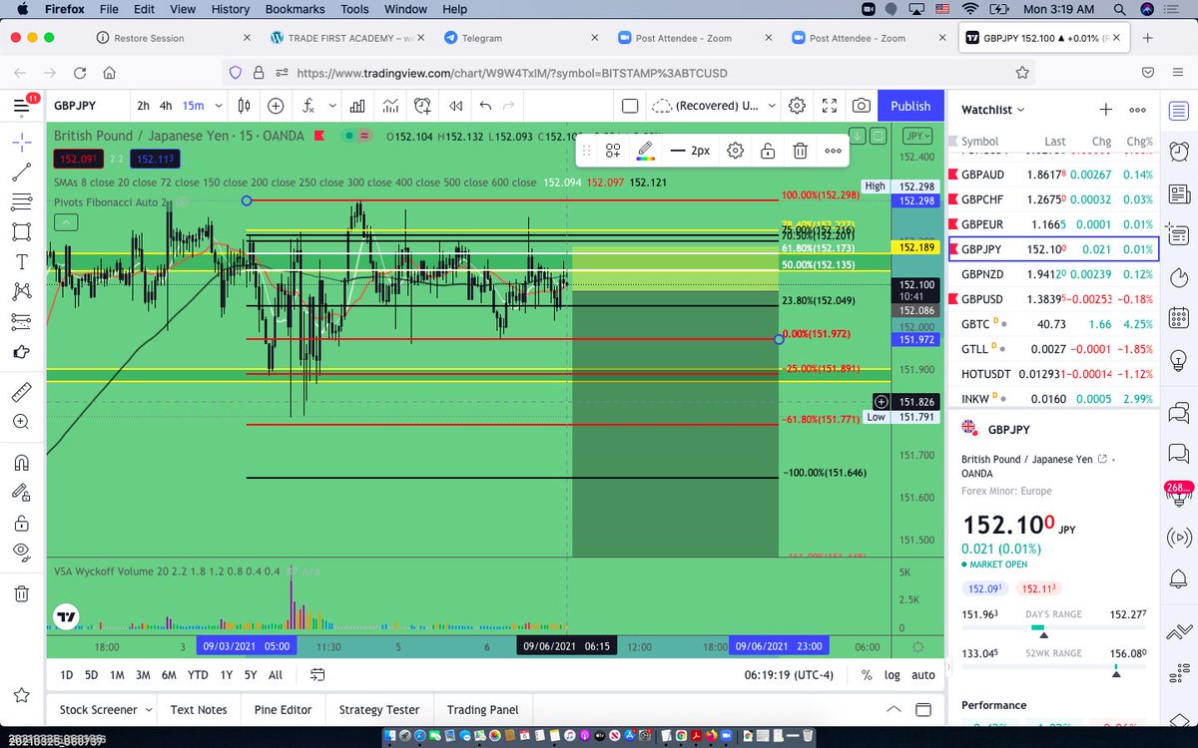Select the crosshair cursor tool
This screenshot has height=748, width=1198.
click(21, 141)
